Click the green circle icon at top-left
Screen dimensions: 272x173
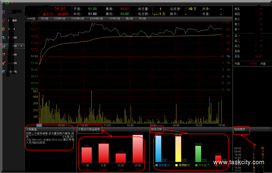pos(7,2)
